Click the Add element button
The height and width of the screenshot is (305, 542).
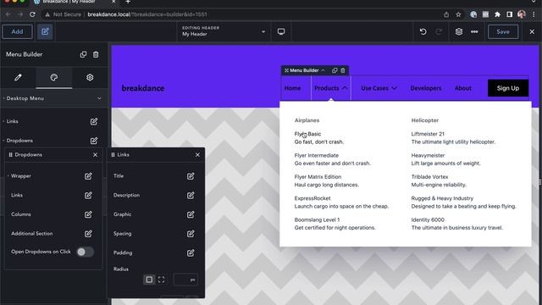[x=17, y=32]
